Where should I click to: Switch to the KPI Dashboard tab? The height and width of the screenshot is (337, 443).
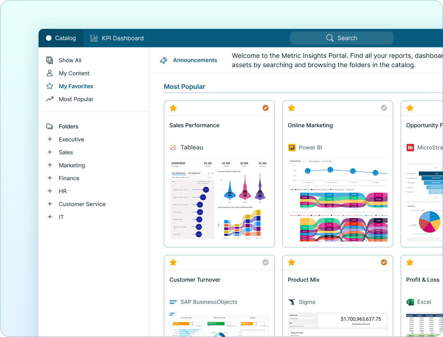pos(117,38)
